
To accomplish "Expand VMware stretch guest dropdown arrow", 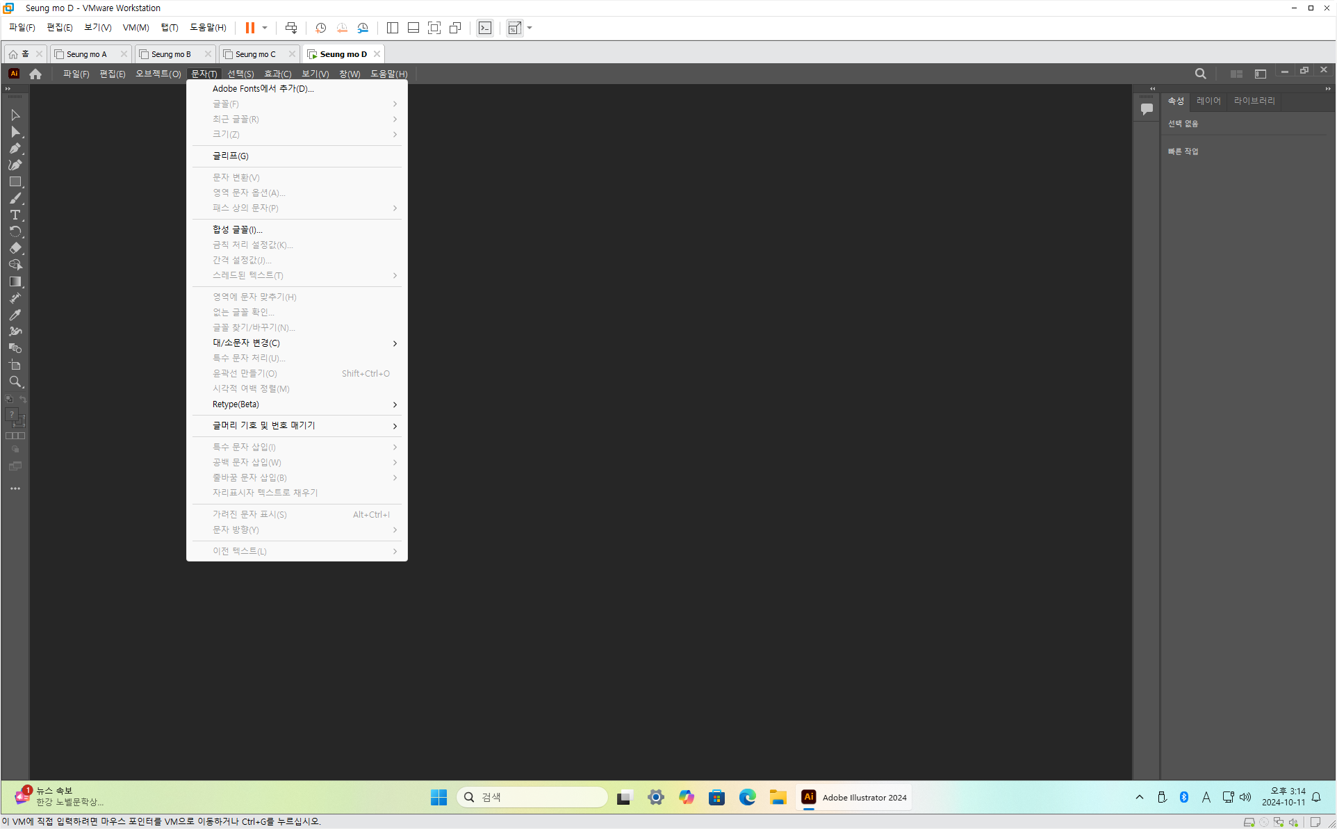I will point(530,28).
